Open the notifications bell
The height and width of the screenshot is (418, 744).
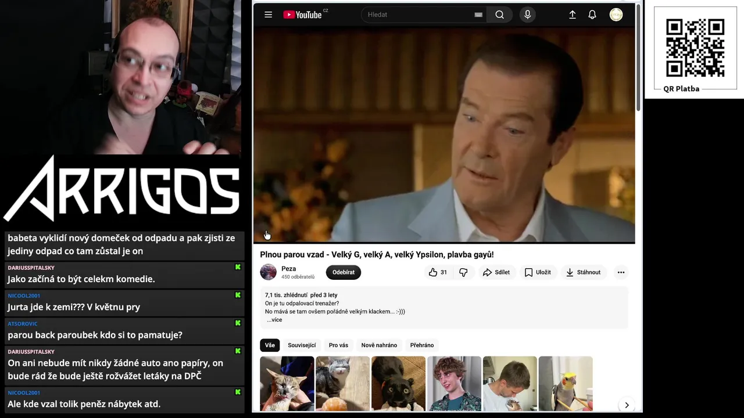click(592, 15)
